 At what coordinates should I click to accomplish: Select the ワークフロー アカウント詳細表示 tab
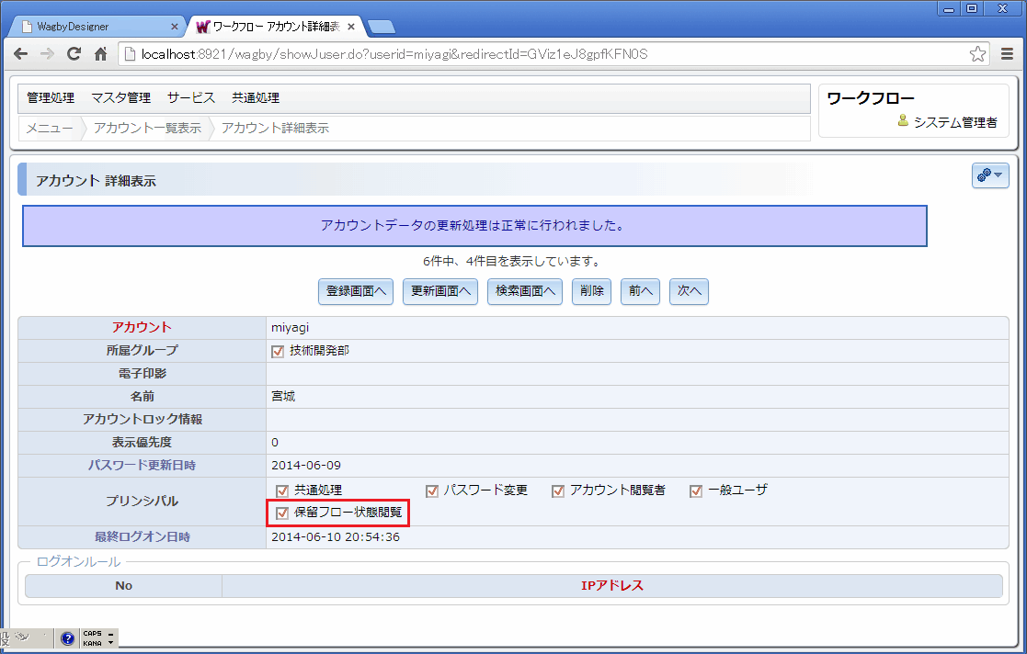coord(275,27)
